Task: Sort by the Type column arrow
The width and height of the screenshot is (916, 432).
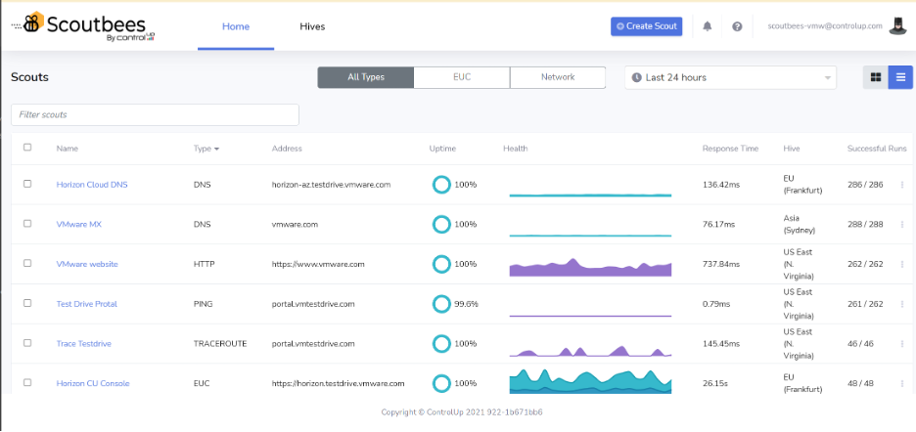Action: 216,150
